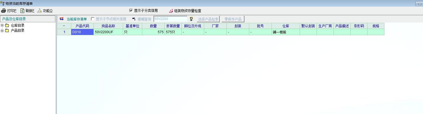Viewport: 423px width, 114px height.
Task: Click the yellow lookup icon after search box
Action: pos(191,19)
